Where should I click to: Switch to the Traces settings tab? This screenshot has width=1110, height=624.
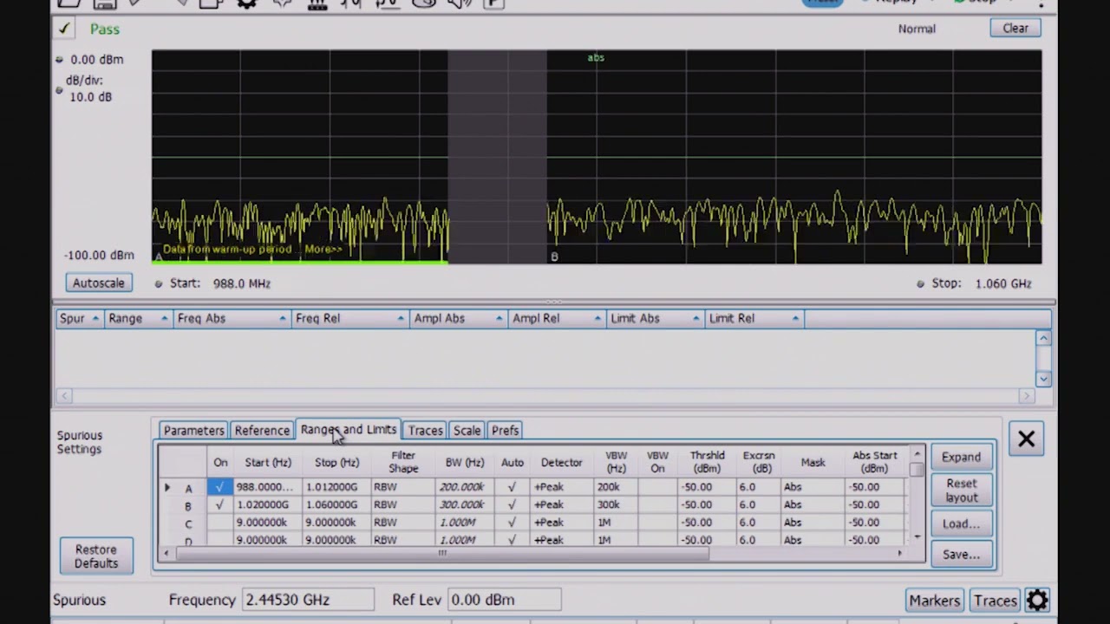click(425, 431)
